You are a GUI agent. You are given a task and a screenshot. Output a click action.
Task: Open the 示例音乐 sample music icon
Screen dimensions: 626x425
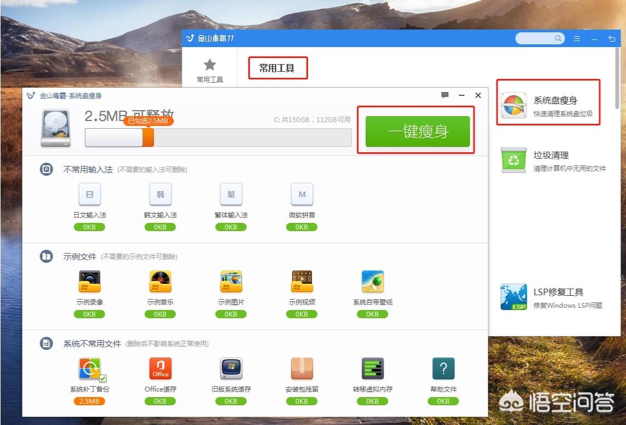click(160, 282)
